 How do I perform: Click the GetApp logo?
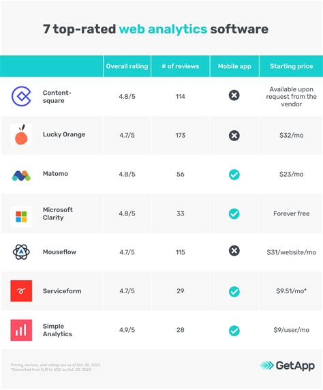[287, 365]
